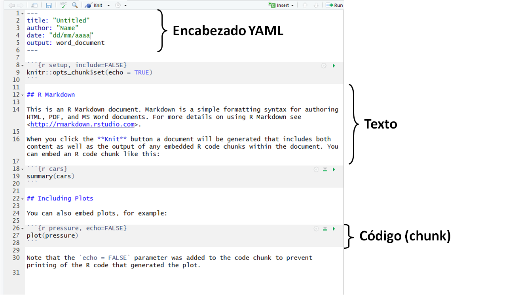This screenshot has width=522, height=295.
Task: Go to next section or chunk
Action: [x=316, y=6]
